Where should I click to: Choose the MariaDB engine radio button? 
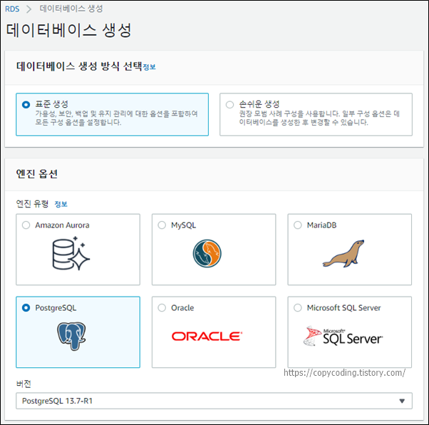pos(298,225)
